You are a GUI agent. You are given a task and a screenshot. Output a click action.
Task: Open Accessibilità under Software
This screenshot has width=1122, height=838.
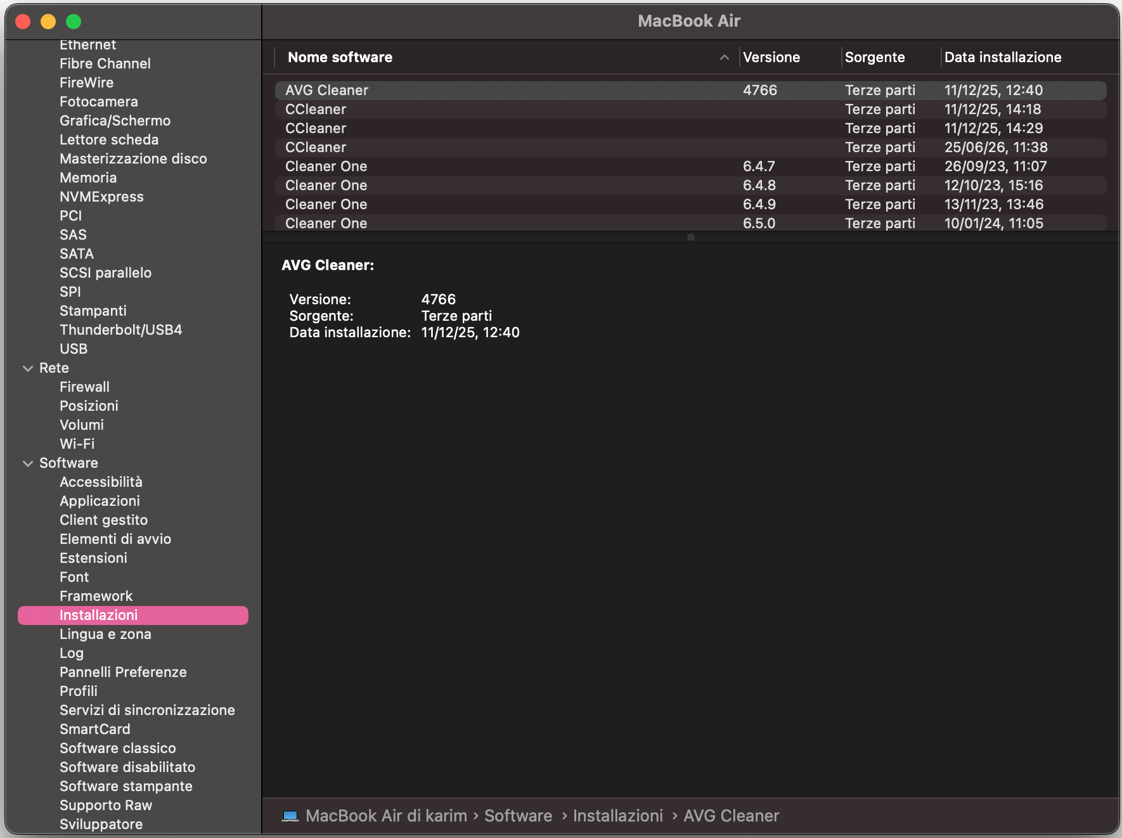101,482
